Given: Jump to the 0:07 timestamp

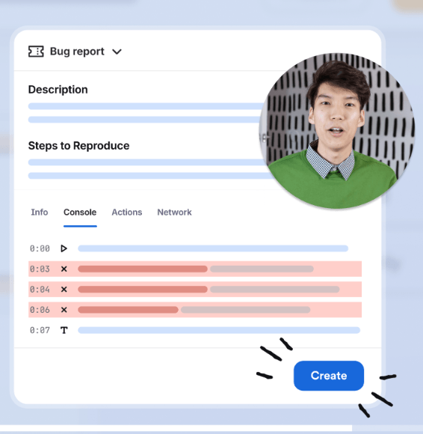Looking at the screenshot, I should pos(40,330).
